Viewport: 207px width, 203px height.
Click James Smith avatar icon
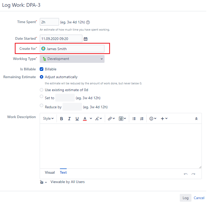tap(43, 49)
